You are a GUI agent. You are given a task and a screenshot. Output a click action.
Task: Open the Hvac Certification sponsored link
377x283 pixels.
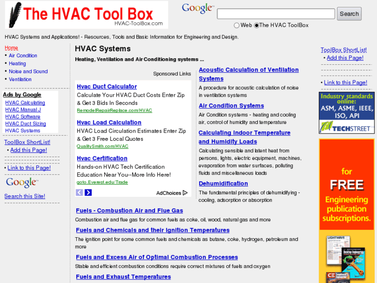102,158
